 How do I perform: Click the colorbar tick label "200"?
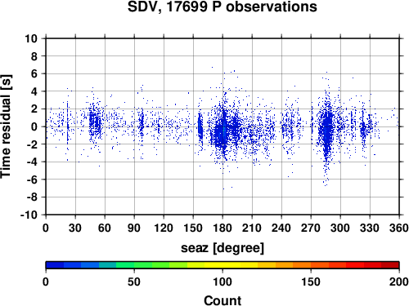click(x=399, y=282)
